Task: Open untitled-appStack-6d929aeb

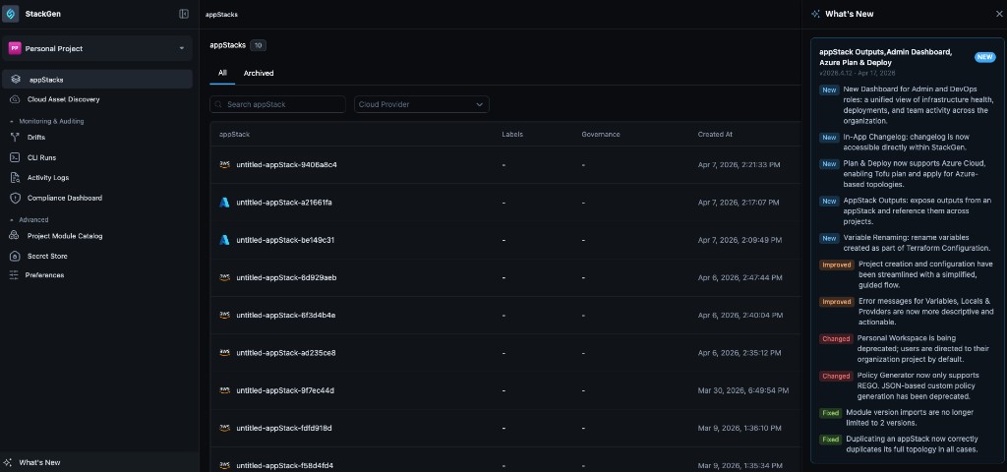Action: pos(286,277)
